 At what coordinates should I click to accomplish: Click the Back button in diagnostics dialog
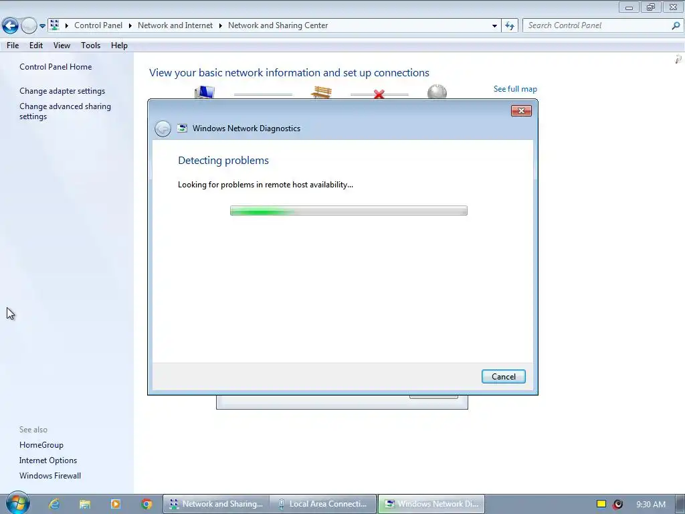pos(163,128)
